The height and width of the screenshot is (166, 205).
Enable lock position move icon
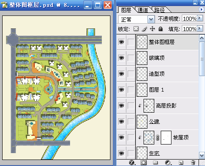(152, 29)
